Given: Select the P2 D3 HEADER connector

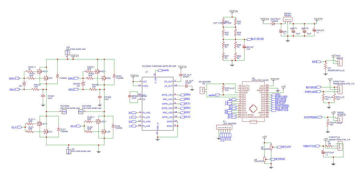Looking at the screenshot, I should (x=202, y=91).
